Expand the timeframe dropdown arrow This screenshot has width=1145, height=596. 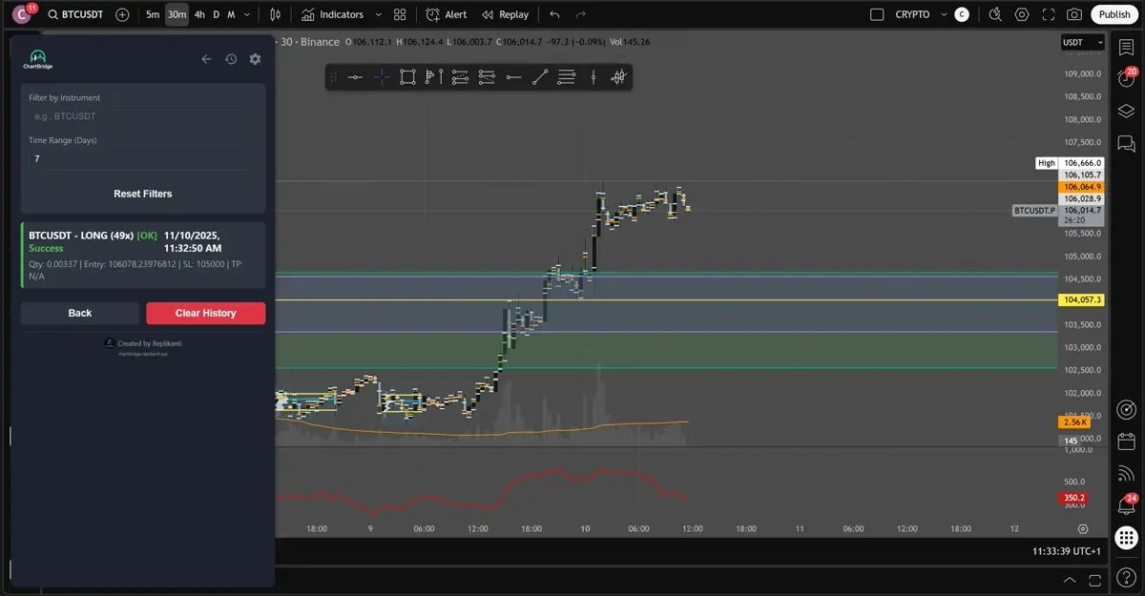(247, 14)
